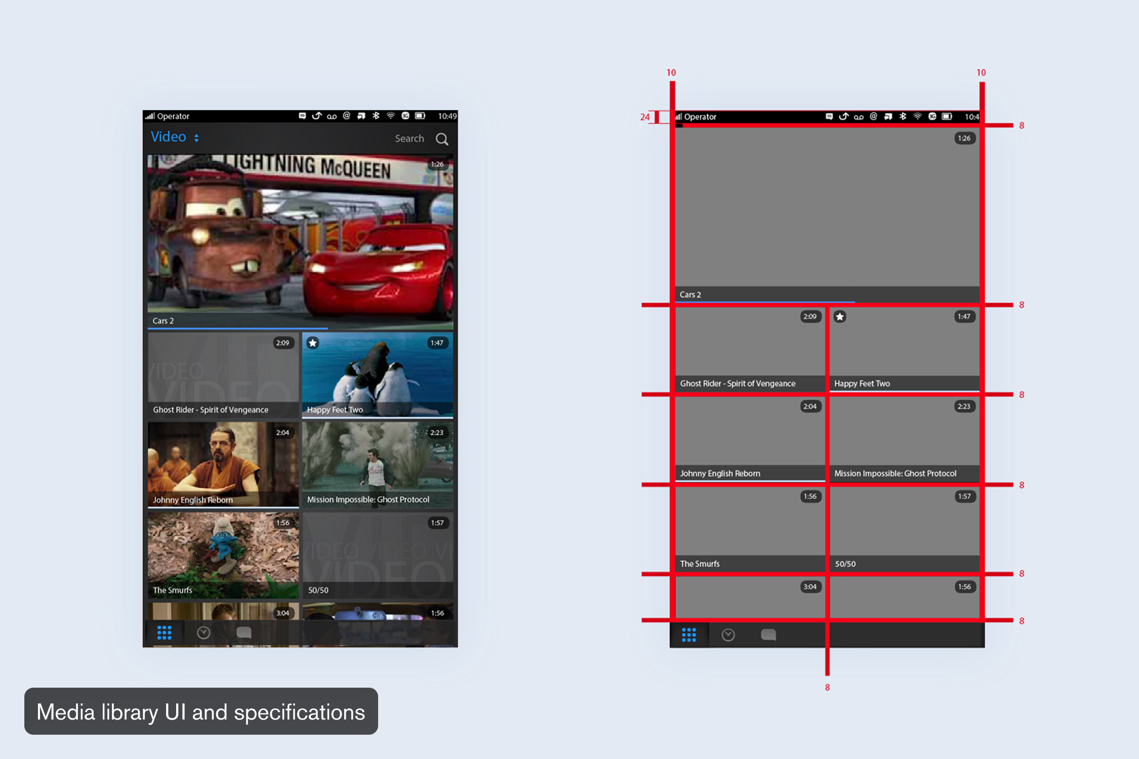Click the 1:47 duration badge in spec mockup

(x=964, y=316)
